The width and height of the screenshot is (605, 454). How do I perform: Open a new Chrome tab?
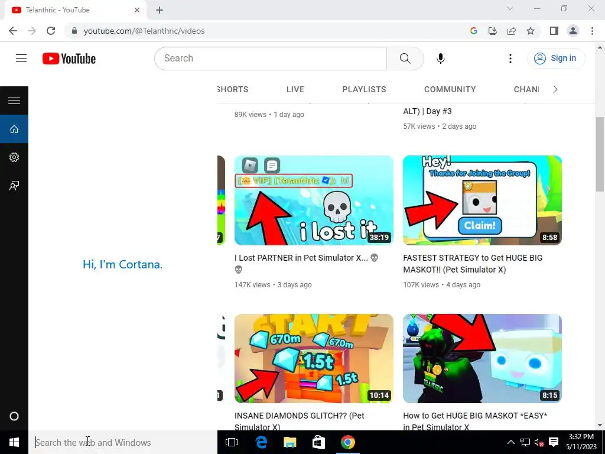point(160,10)
